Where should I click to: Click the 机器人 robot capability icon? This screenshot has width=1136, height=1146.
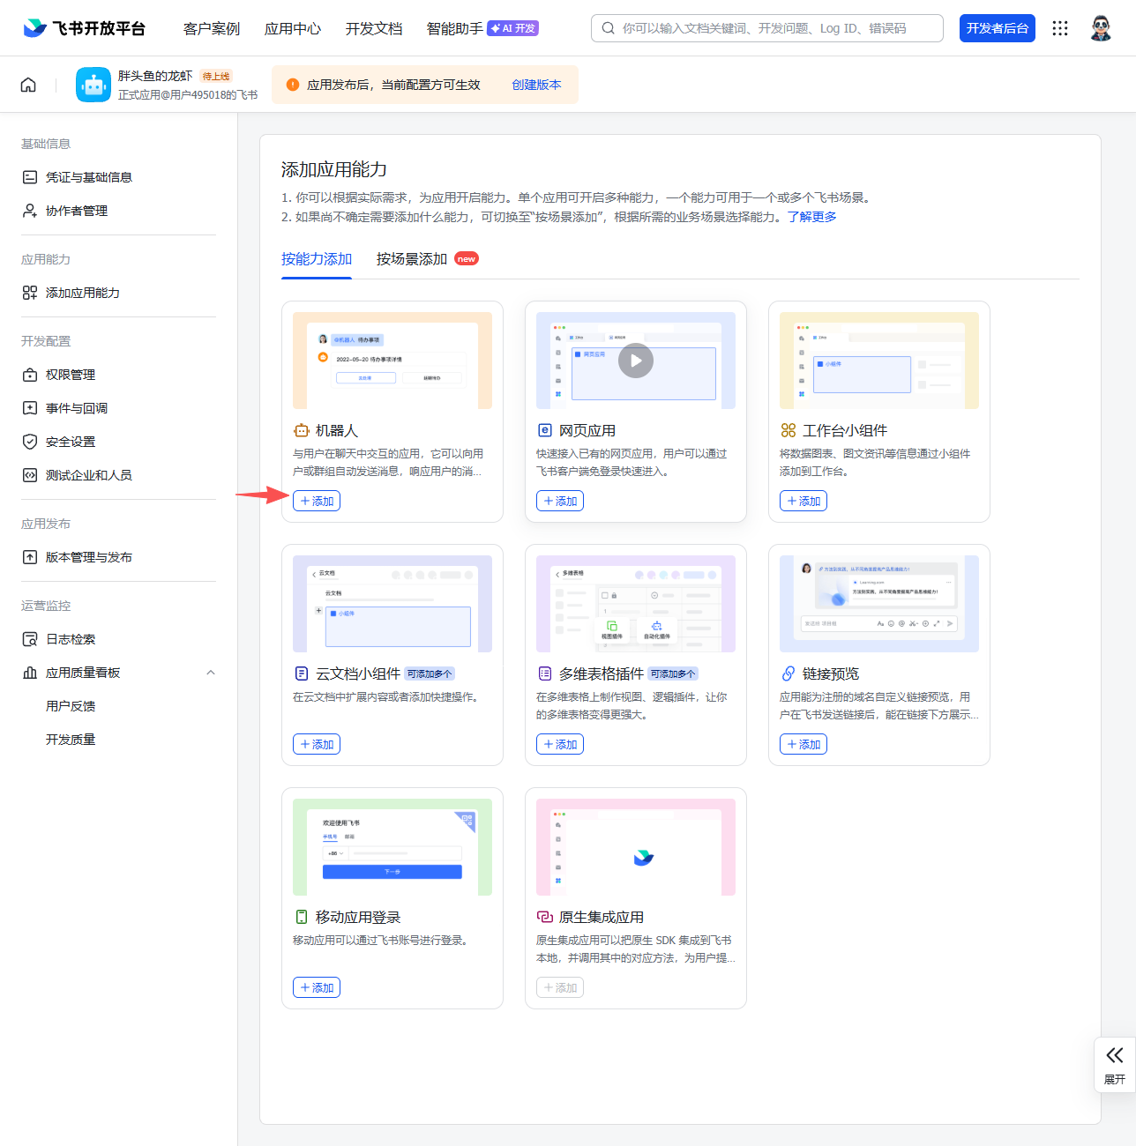(302, 430)
